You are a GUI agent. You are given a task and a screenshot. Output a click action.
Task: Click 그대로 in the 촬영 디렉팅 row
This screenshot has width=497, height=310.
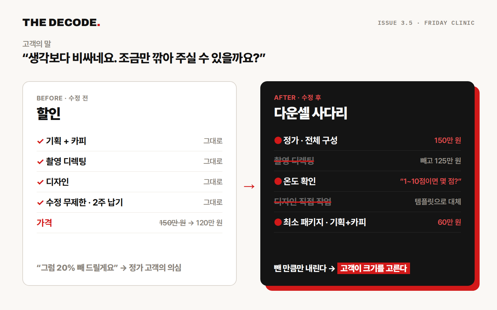pos(213,162)
